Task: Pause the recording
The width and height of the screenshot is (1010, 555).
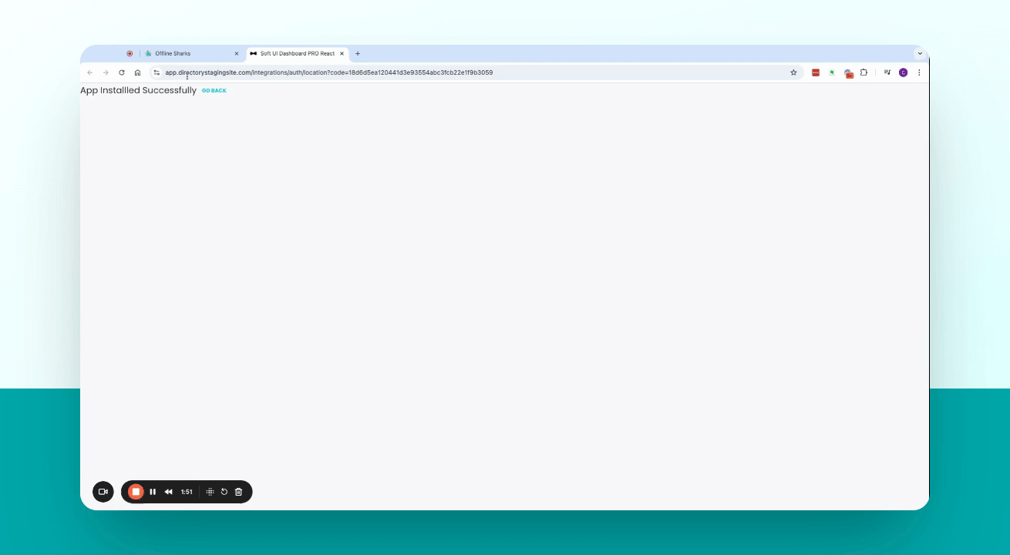Action: click(153, 492)
